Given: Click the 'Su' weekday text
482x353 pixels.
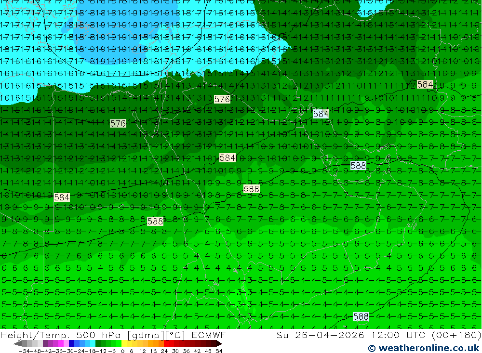Looking at the screenshot, I should click(x=282, y=335).
